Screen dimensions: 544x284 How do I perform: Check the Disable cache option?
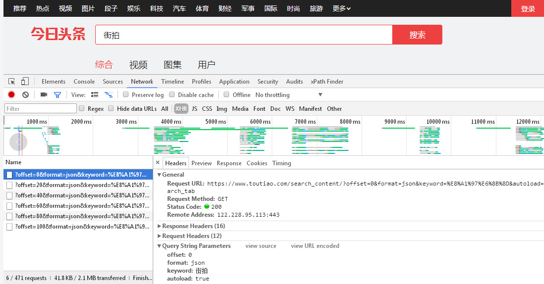point(172,94)
